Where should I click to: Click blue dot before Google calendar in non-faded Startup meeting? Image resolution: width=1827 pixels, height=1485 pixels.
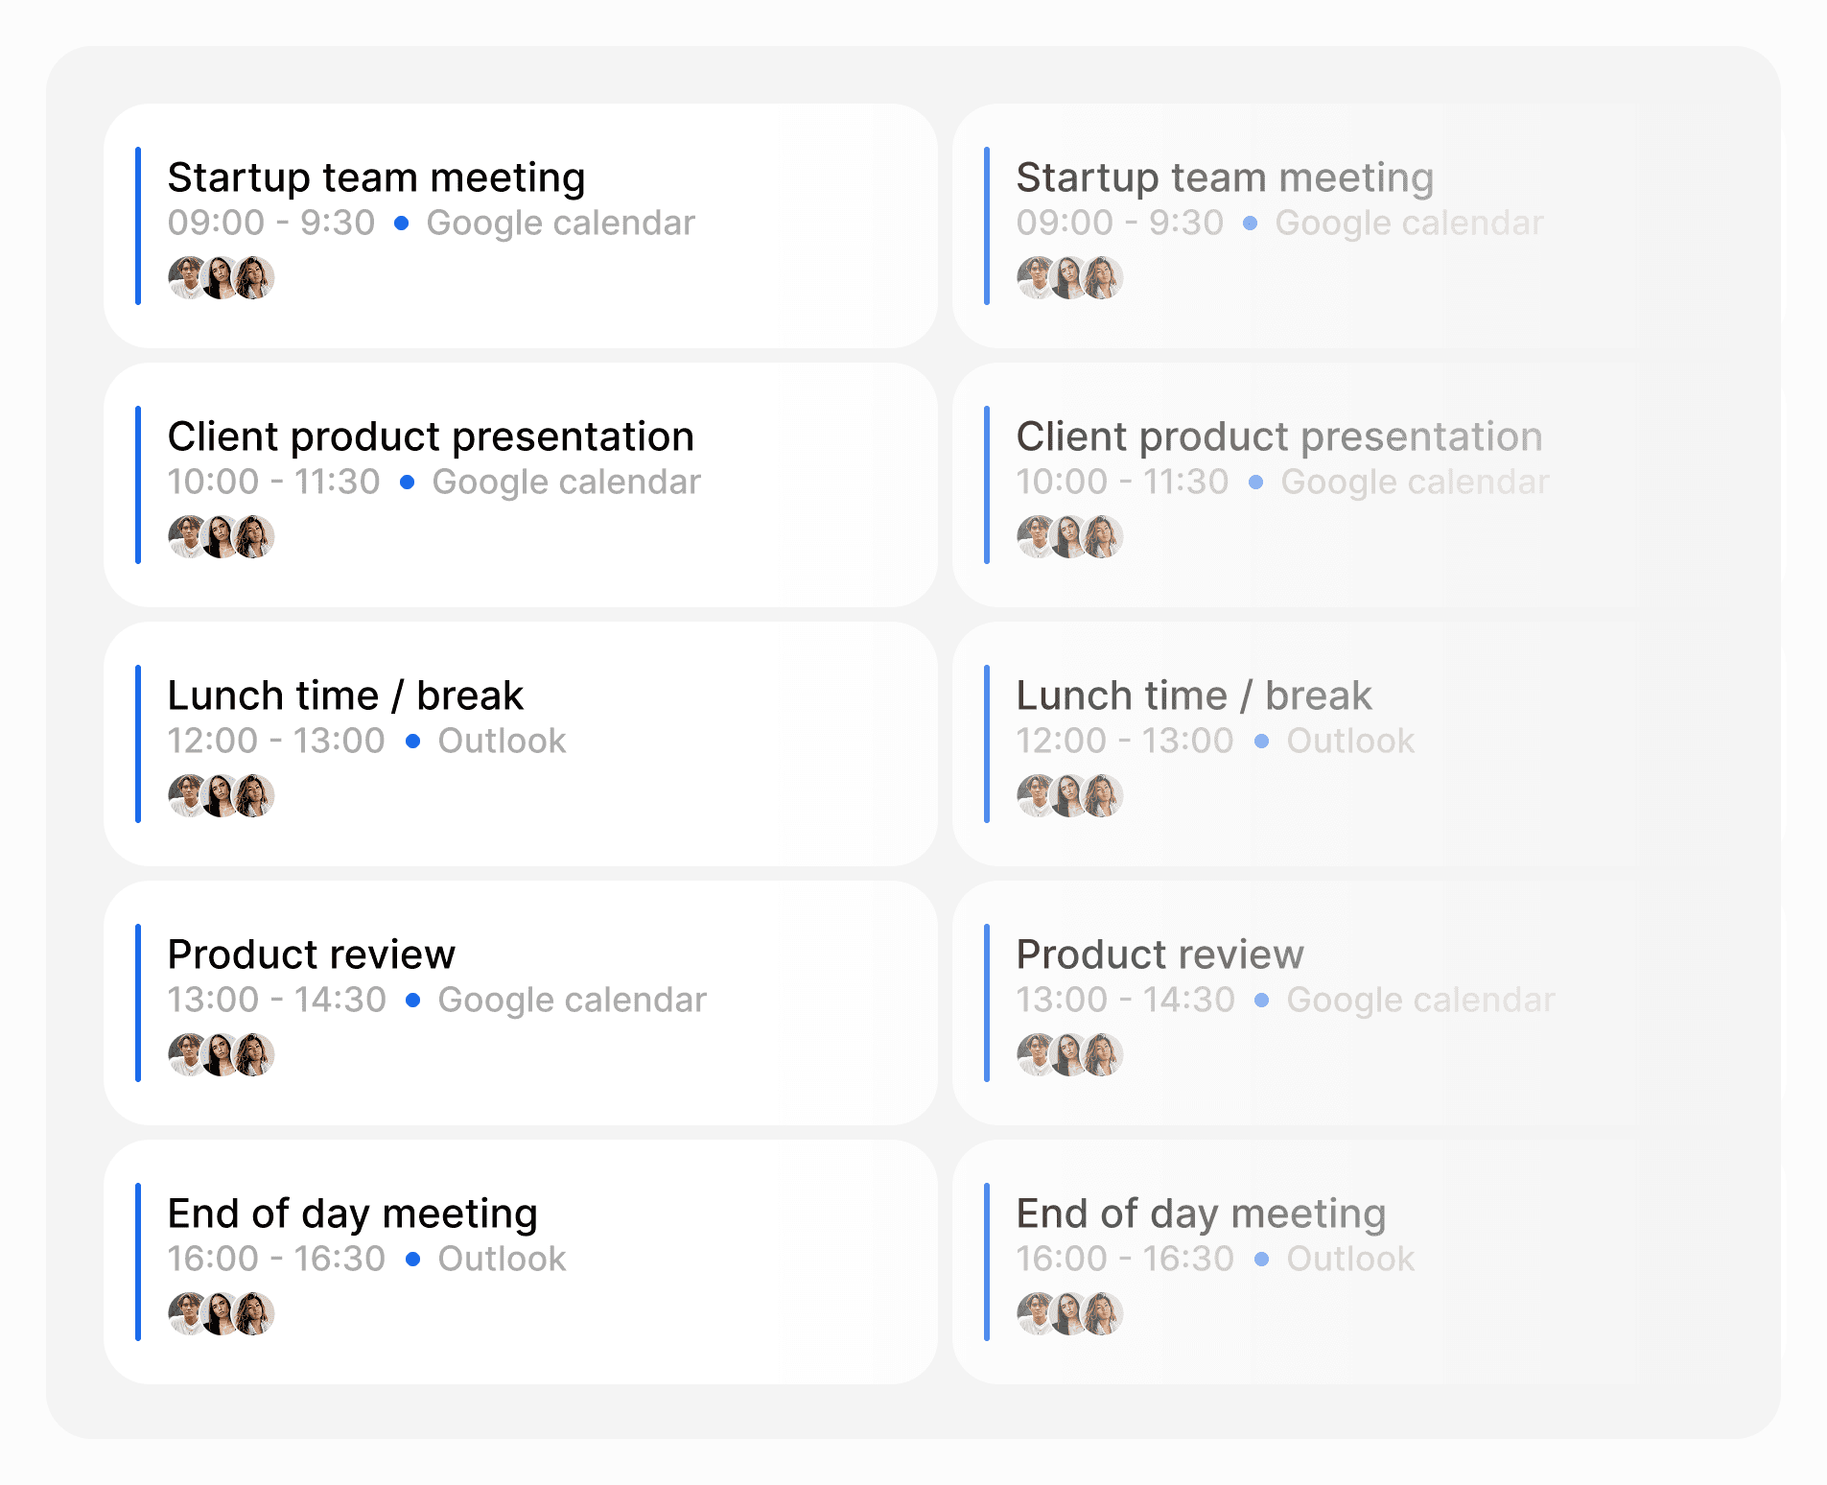(402, 224)
